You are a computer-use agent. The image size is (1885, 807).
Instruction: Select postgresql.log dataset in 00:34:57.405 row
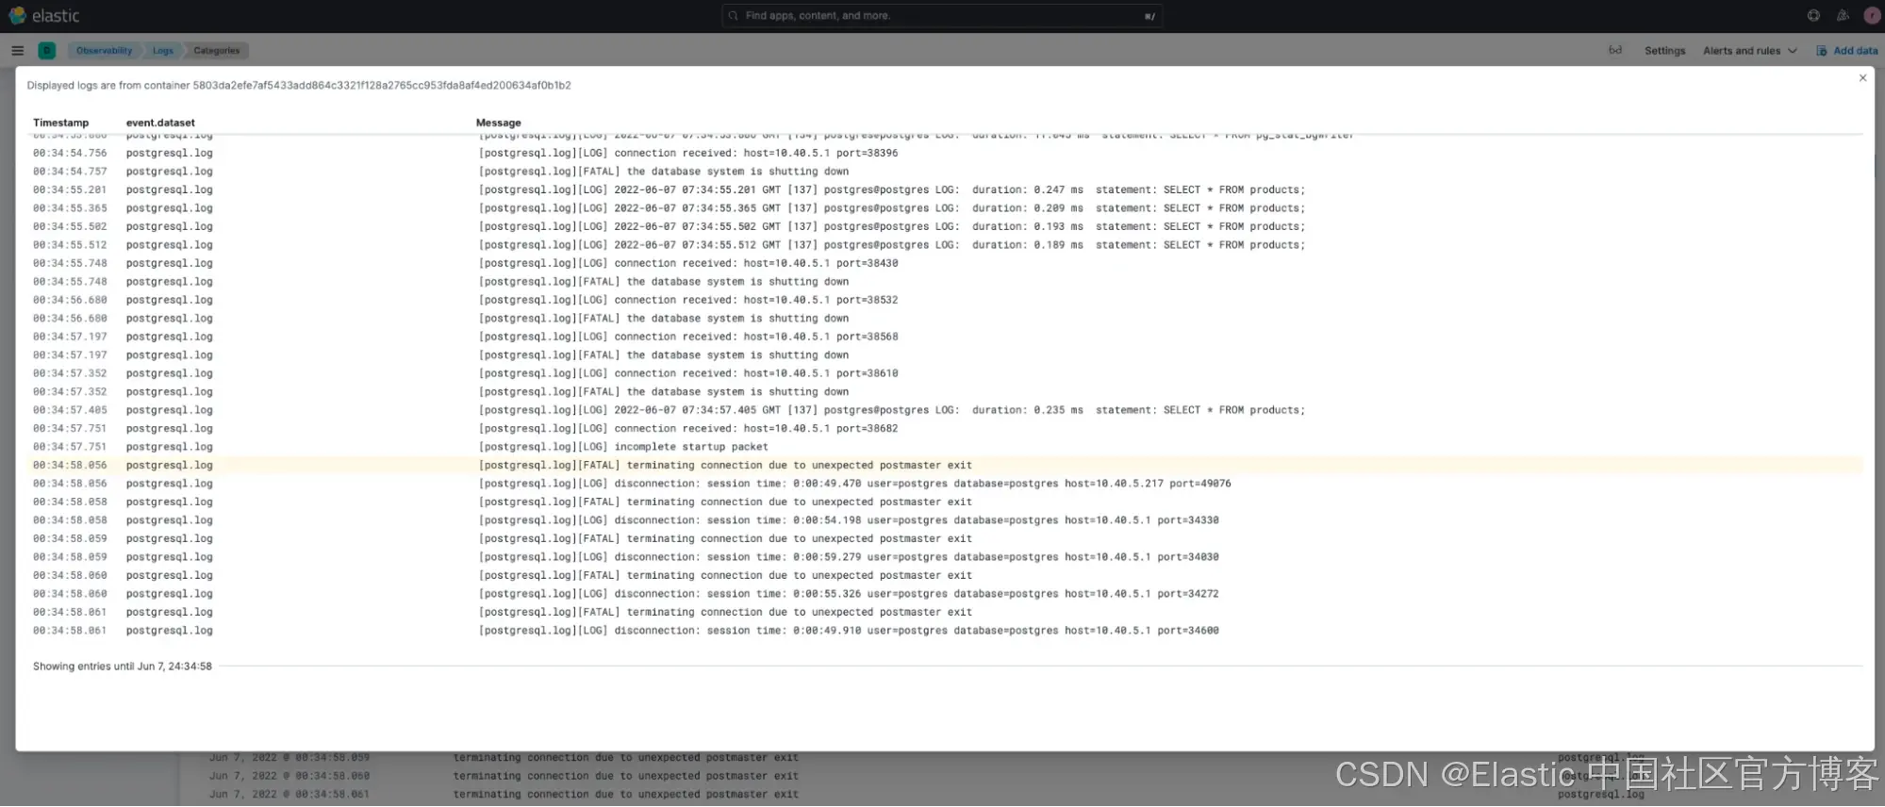pyautogui.click(x=170, y=410)
